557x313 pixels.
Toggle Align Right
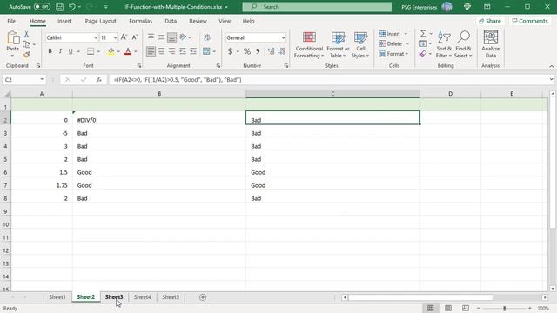(172, 51)
